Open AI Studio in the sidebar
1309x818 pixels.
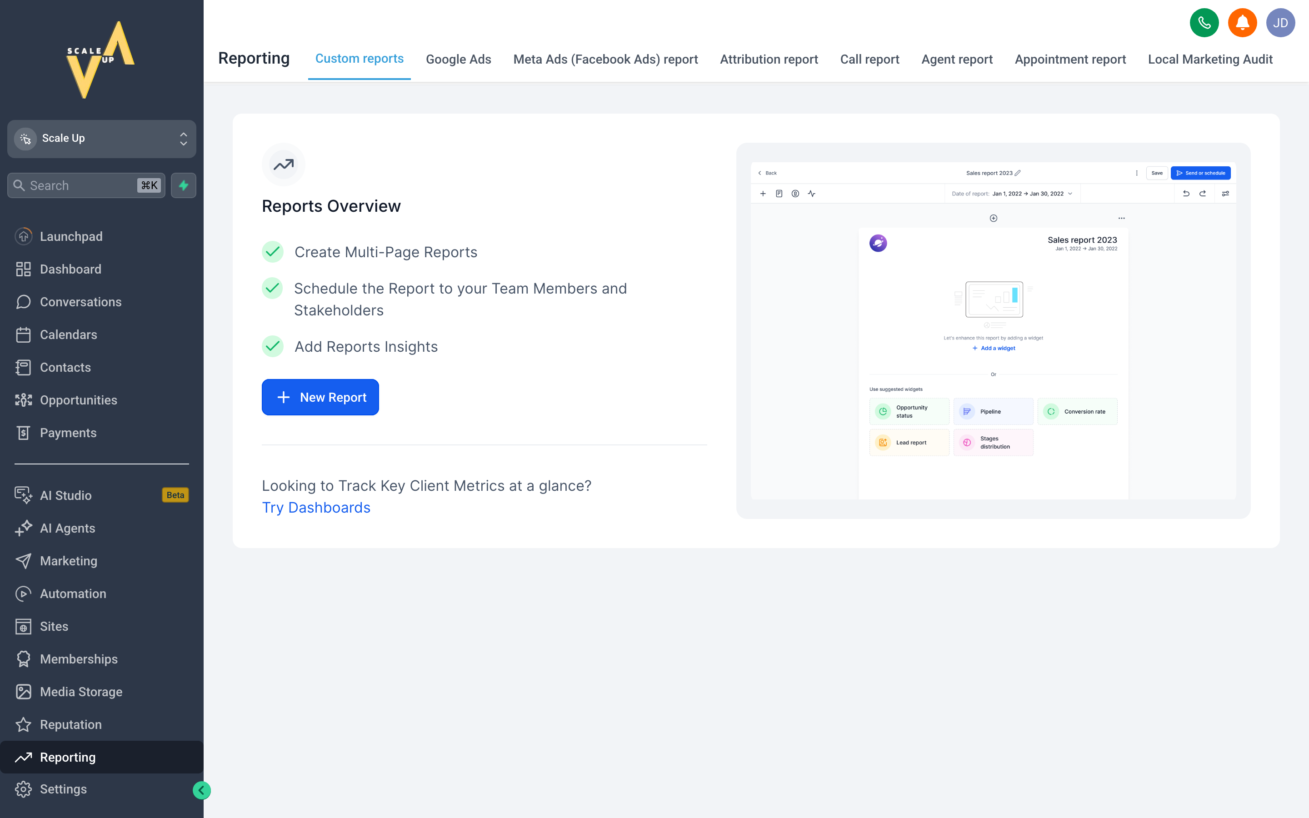click(x=102, y=495)
